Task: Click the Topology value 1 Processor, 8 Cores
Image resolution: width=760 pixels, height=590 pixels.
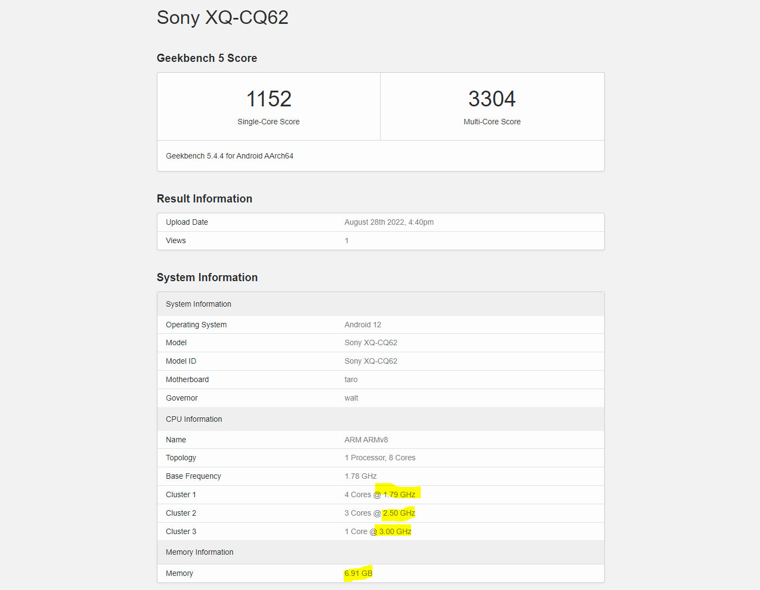Action: pyautogui.click(x=379, y=458)
